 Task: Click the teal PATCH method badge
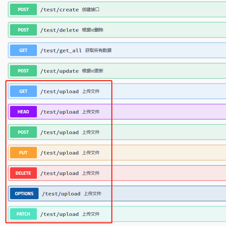23,214
